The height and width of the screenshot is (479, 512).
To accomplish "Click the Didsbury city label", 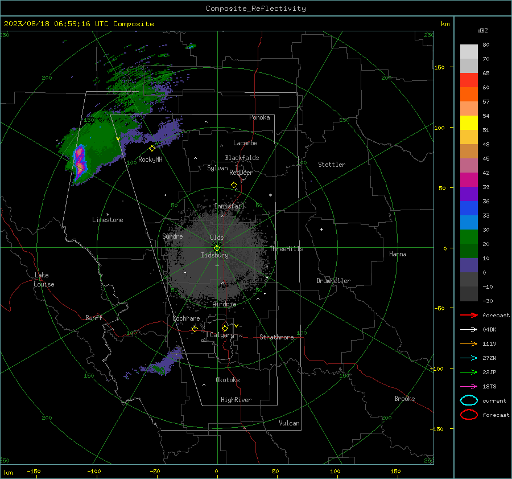I will point(215,255).
